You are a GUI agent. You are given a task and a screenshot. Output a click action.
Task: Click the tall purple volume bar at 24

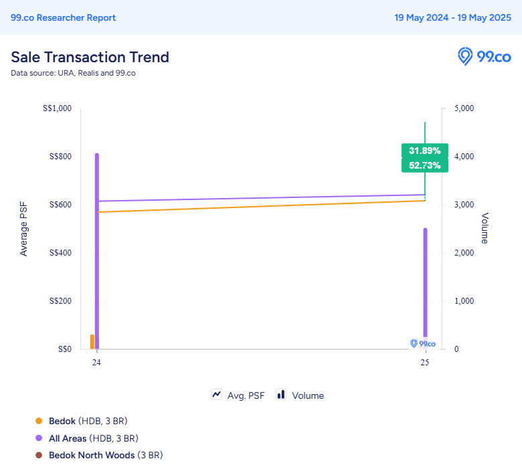click(x=97, y=252)
